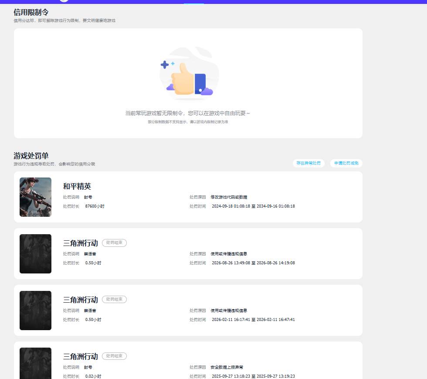
Task: Click the 存在异常处罚 button
Action: tap(308, 163)
